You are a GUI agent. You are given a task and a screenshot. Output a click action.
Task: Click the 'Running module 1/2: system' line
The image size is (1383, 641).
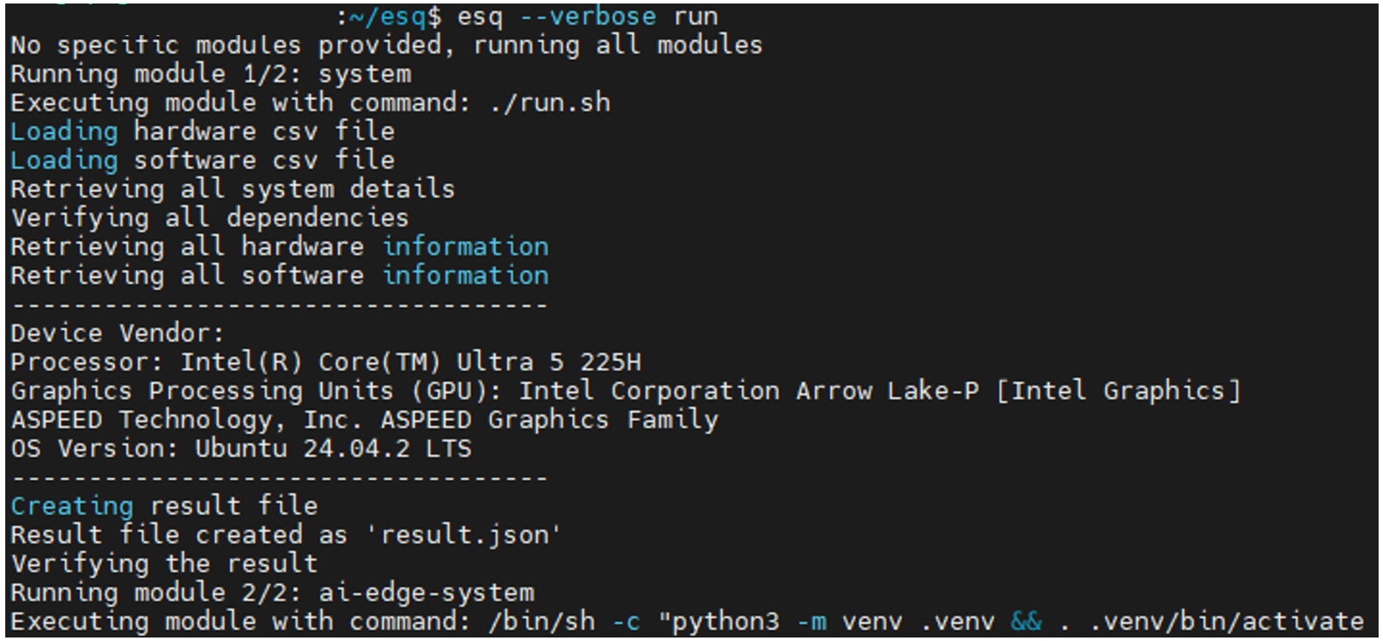point(211,75)
